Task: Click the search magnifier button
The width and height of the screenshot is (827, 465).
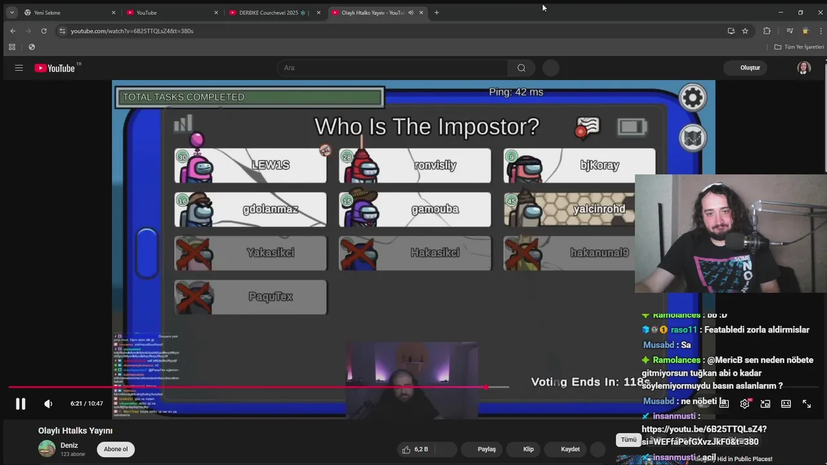Action: (521, 68)
